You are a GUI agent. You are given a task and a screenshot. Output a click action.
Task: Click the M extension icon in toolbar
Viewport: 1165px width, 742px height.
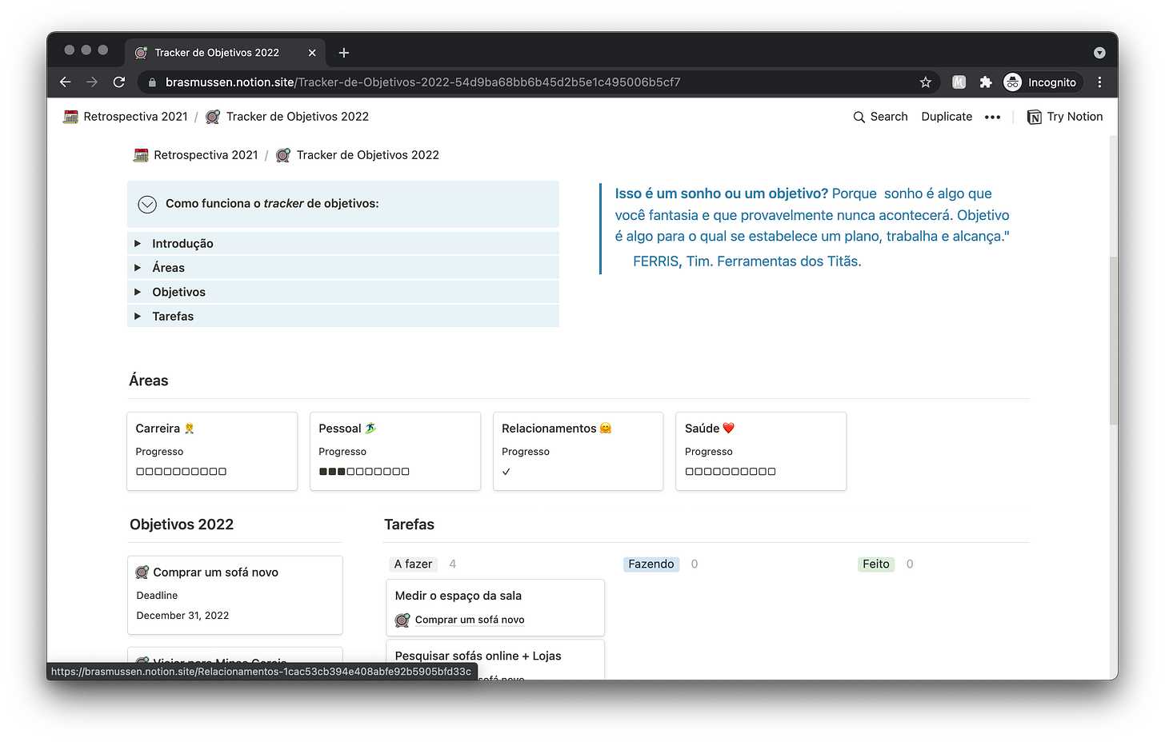[x=959, y=82]
